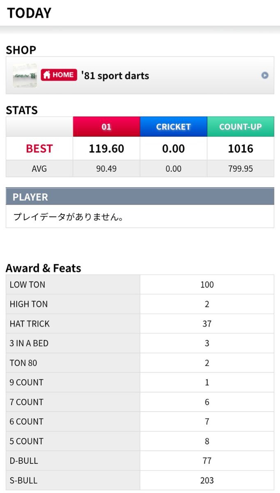Select the S-BULL award row

(x=140, y=480)
